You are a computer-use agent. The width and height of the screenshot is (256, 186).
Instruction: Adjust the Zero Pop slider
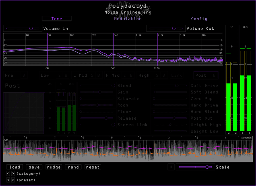(x=170, y=99)
